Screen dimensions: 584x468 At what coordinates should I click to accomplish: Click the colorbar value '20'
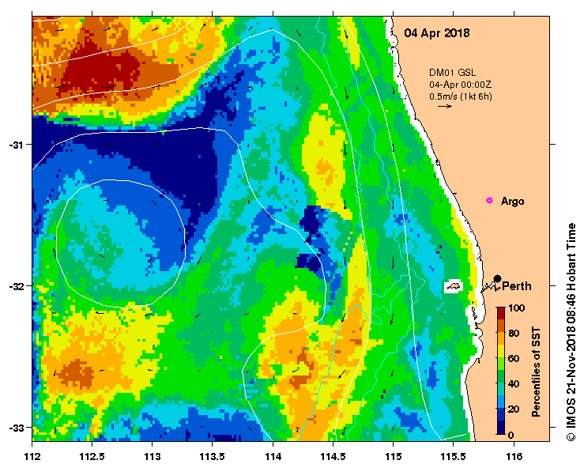(514, 409)
